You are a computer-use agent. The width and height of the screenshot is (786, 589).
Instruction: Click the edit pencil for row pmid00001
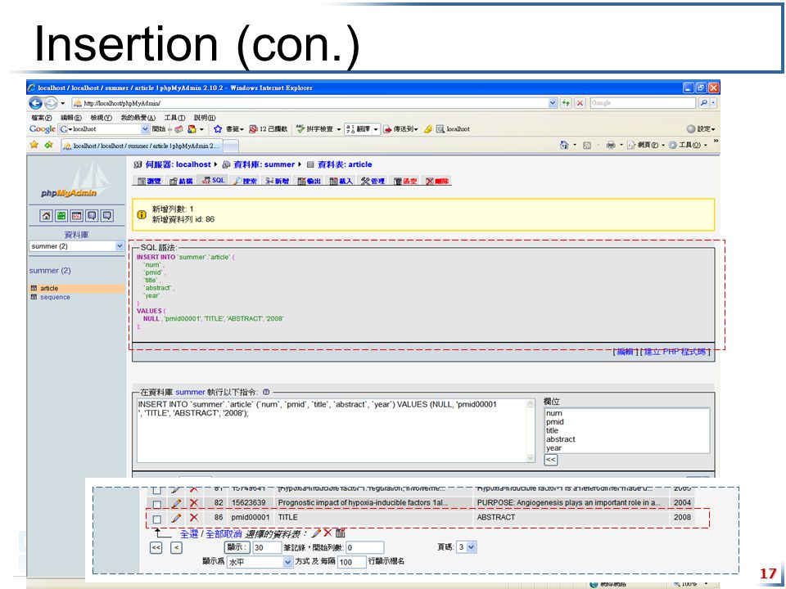click(176, 518)
